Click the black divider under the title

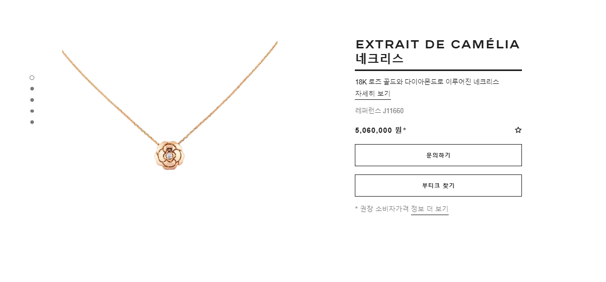click(438, 70)
